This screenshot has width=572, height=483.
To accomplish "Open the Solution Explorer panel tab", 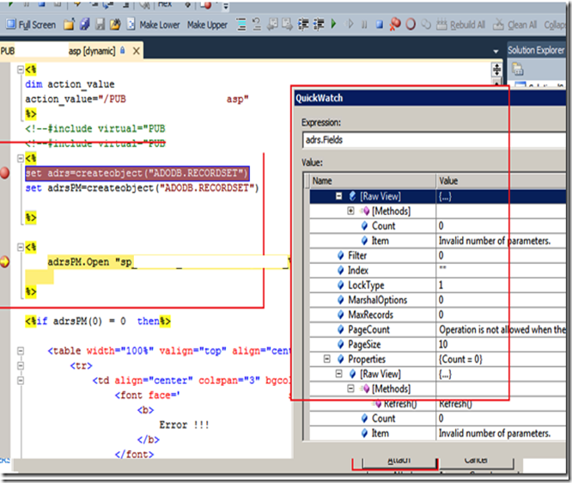I will pos(536,51).
